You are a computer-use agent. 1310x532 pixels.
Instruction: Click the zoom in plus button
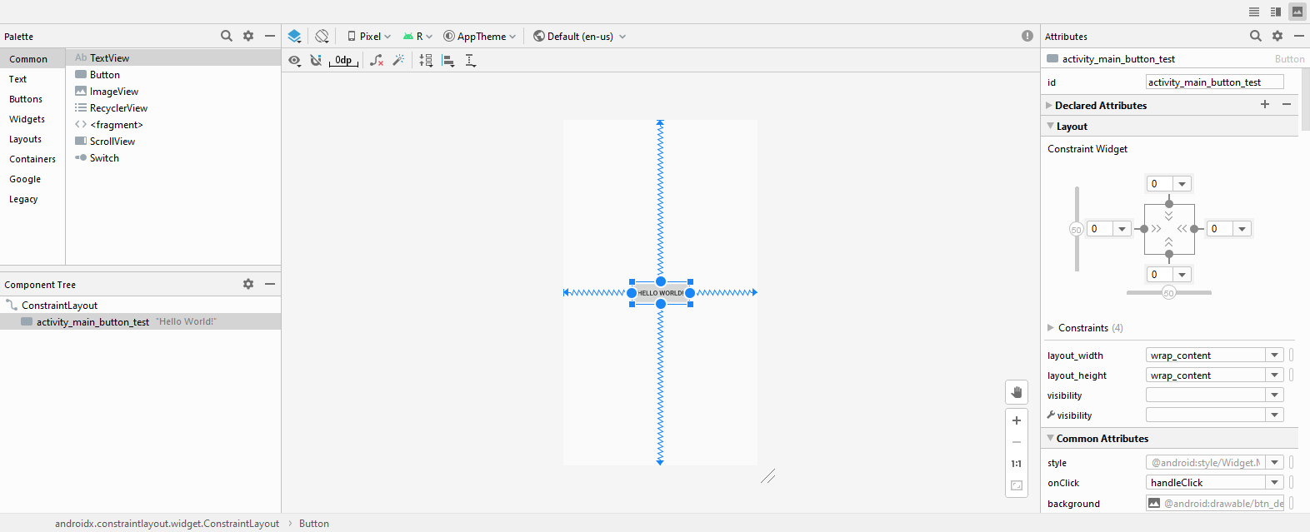point(1017,420)
